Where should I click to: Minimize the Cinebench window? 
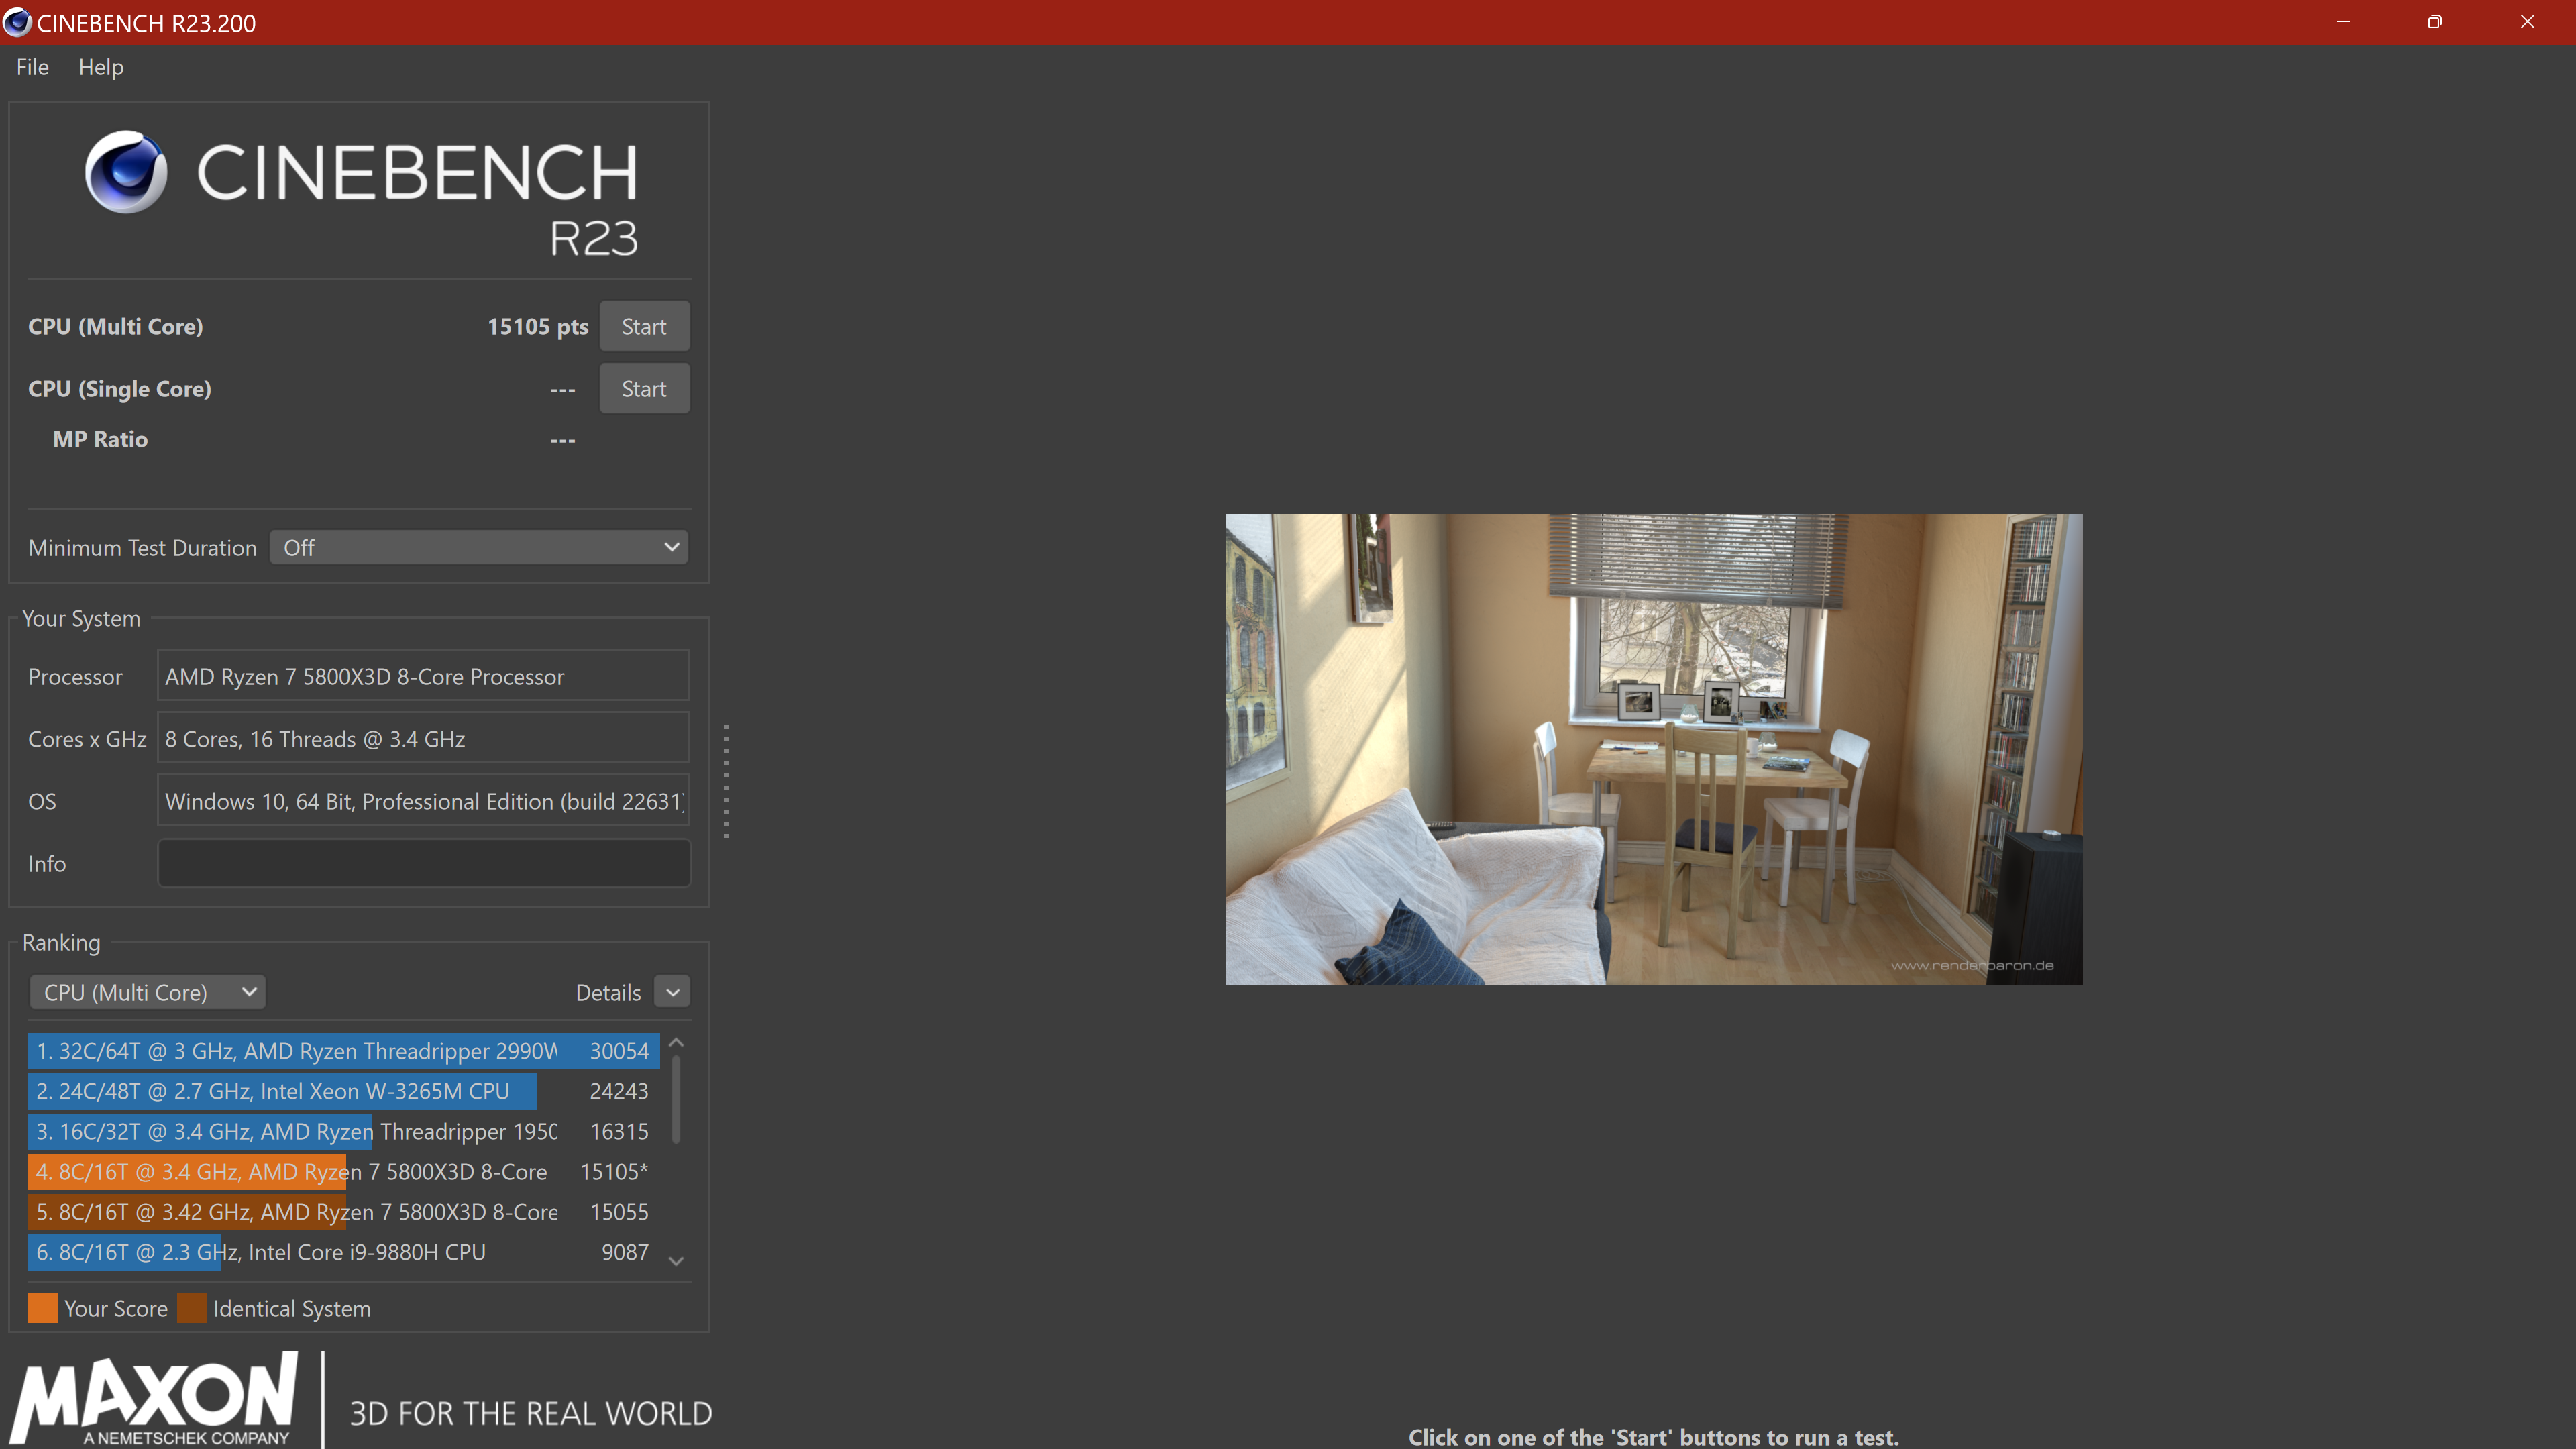point(2342,22)
